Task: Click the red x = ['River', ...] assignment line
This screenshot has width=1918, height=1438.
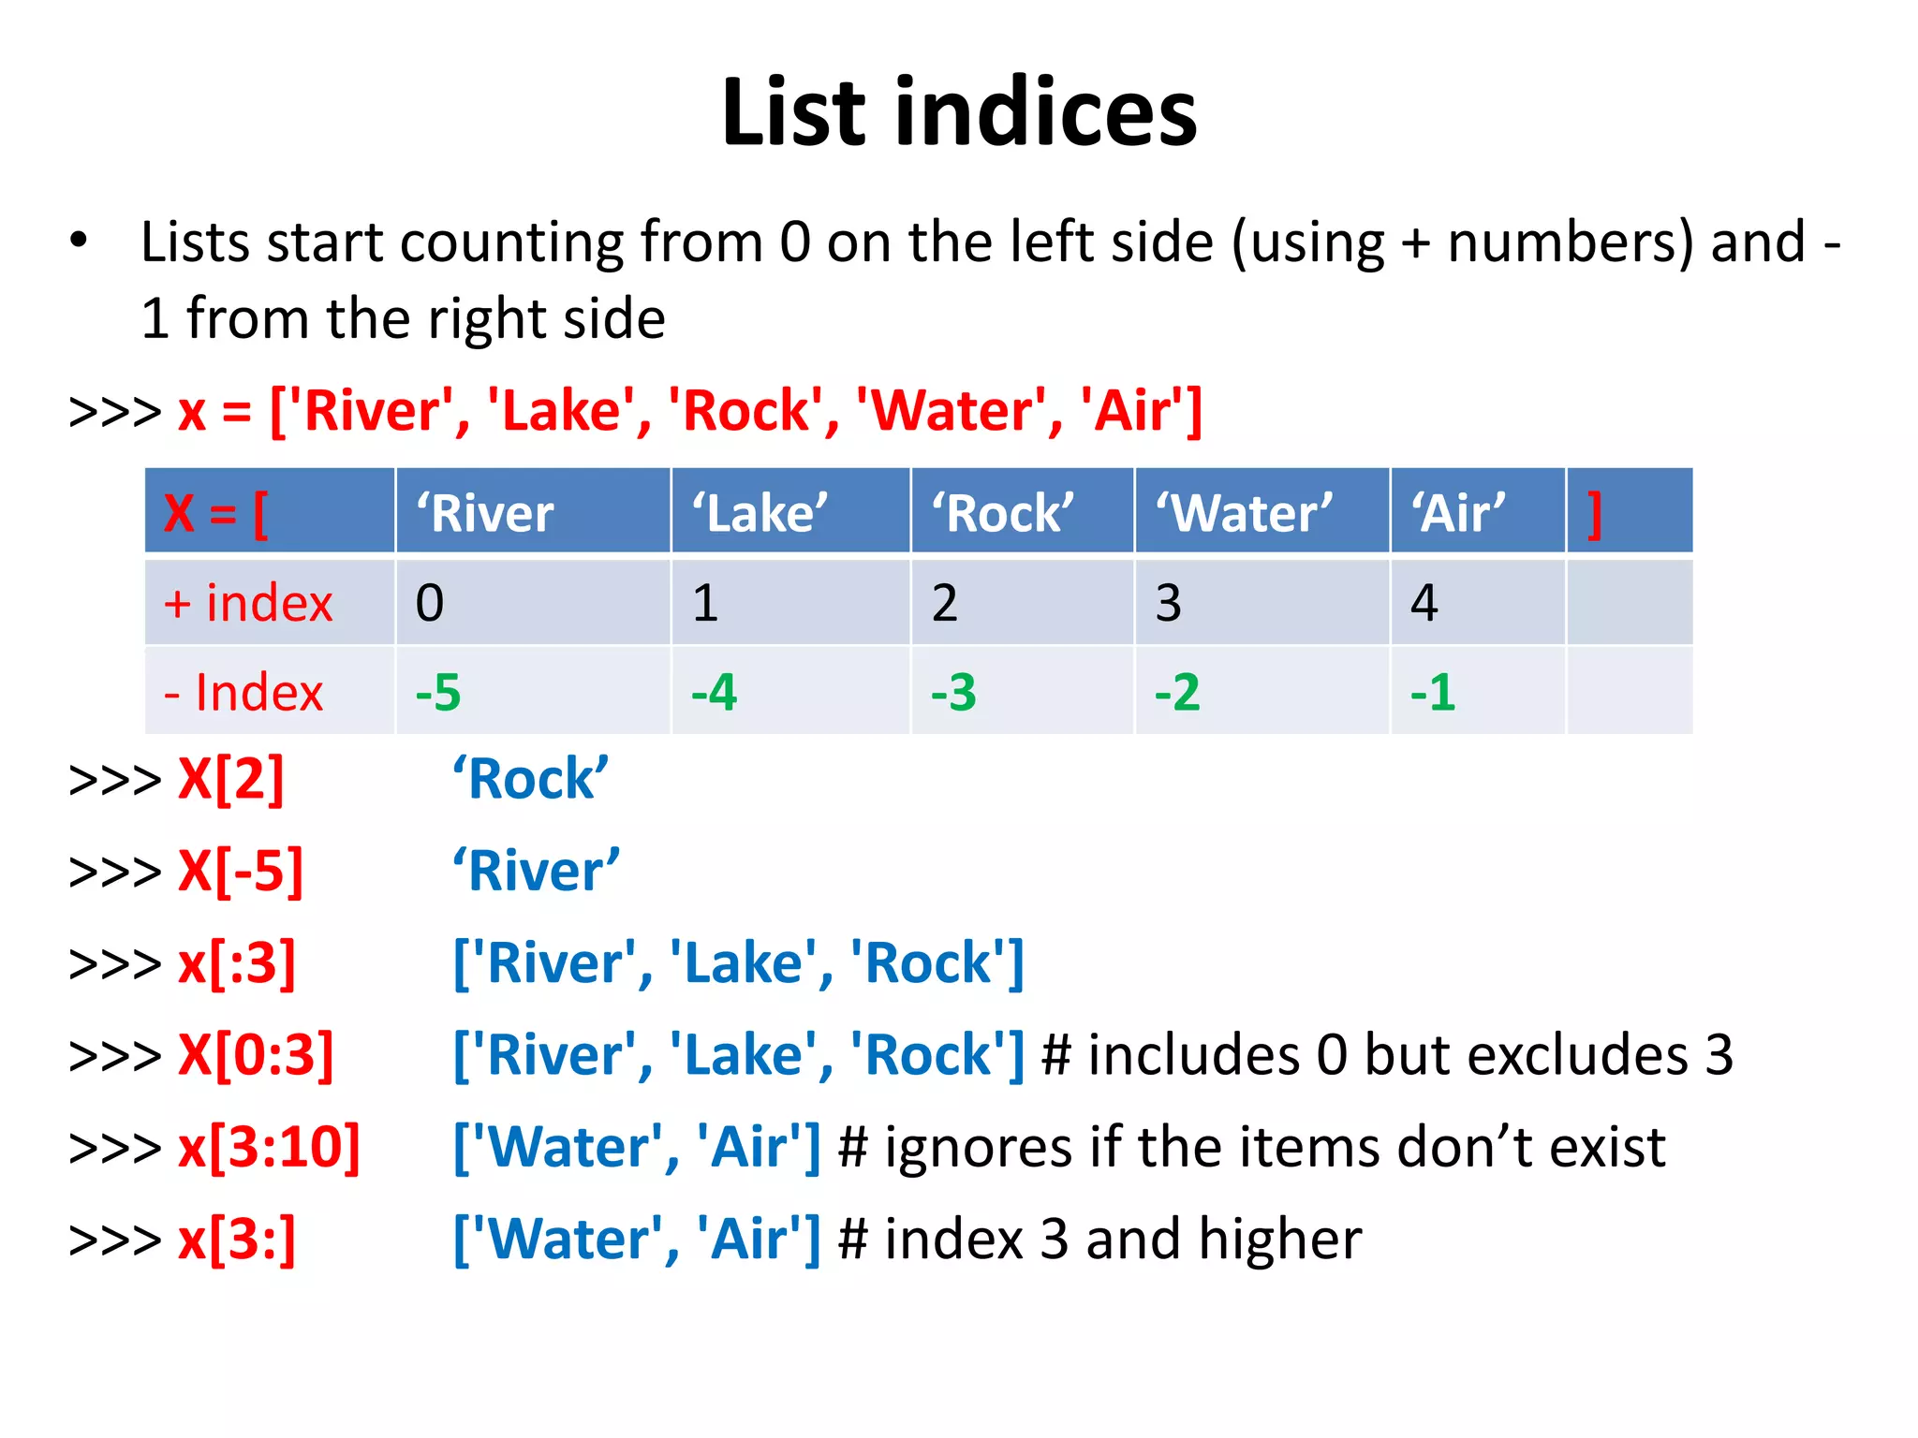Action: point(689,411)
